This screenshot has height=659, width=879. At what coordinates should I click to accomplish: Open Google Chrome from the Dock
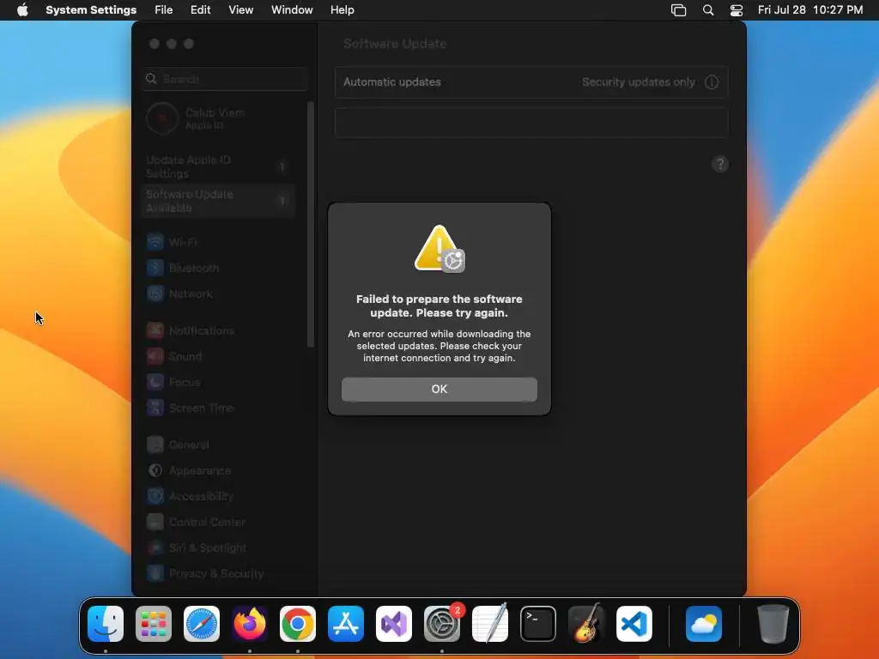click(x=298, y=624)
